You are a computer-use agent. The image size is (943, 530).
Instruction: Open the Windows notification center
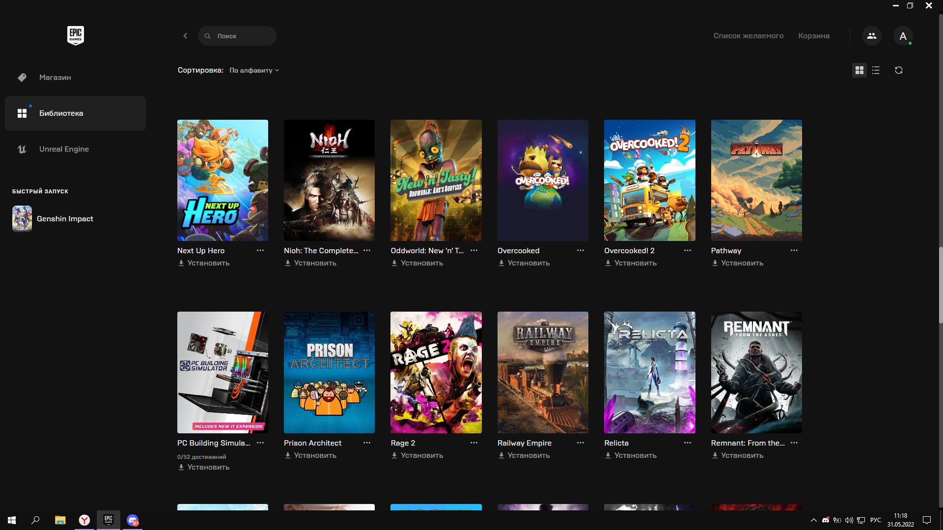(927, 520)
